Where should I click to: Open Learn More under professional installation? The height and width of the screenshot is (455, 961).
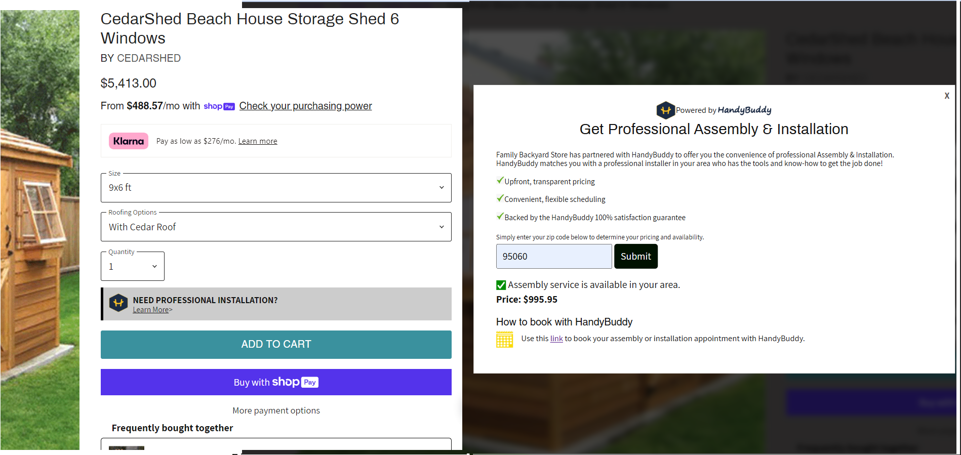pos(151,310)
